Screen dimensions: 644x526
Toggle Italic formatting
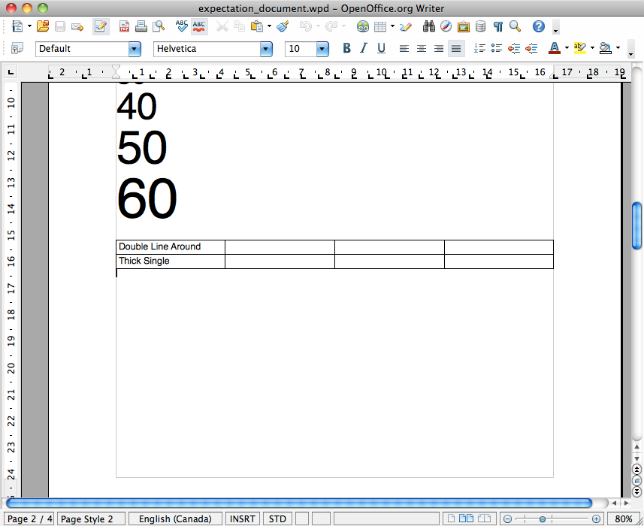tap(364, 49)
